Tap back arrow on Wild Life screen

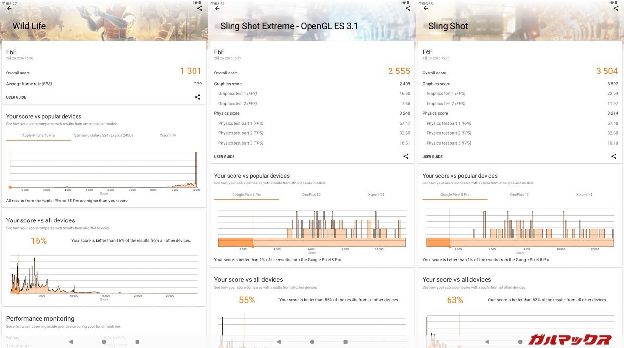click(9, 8)
